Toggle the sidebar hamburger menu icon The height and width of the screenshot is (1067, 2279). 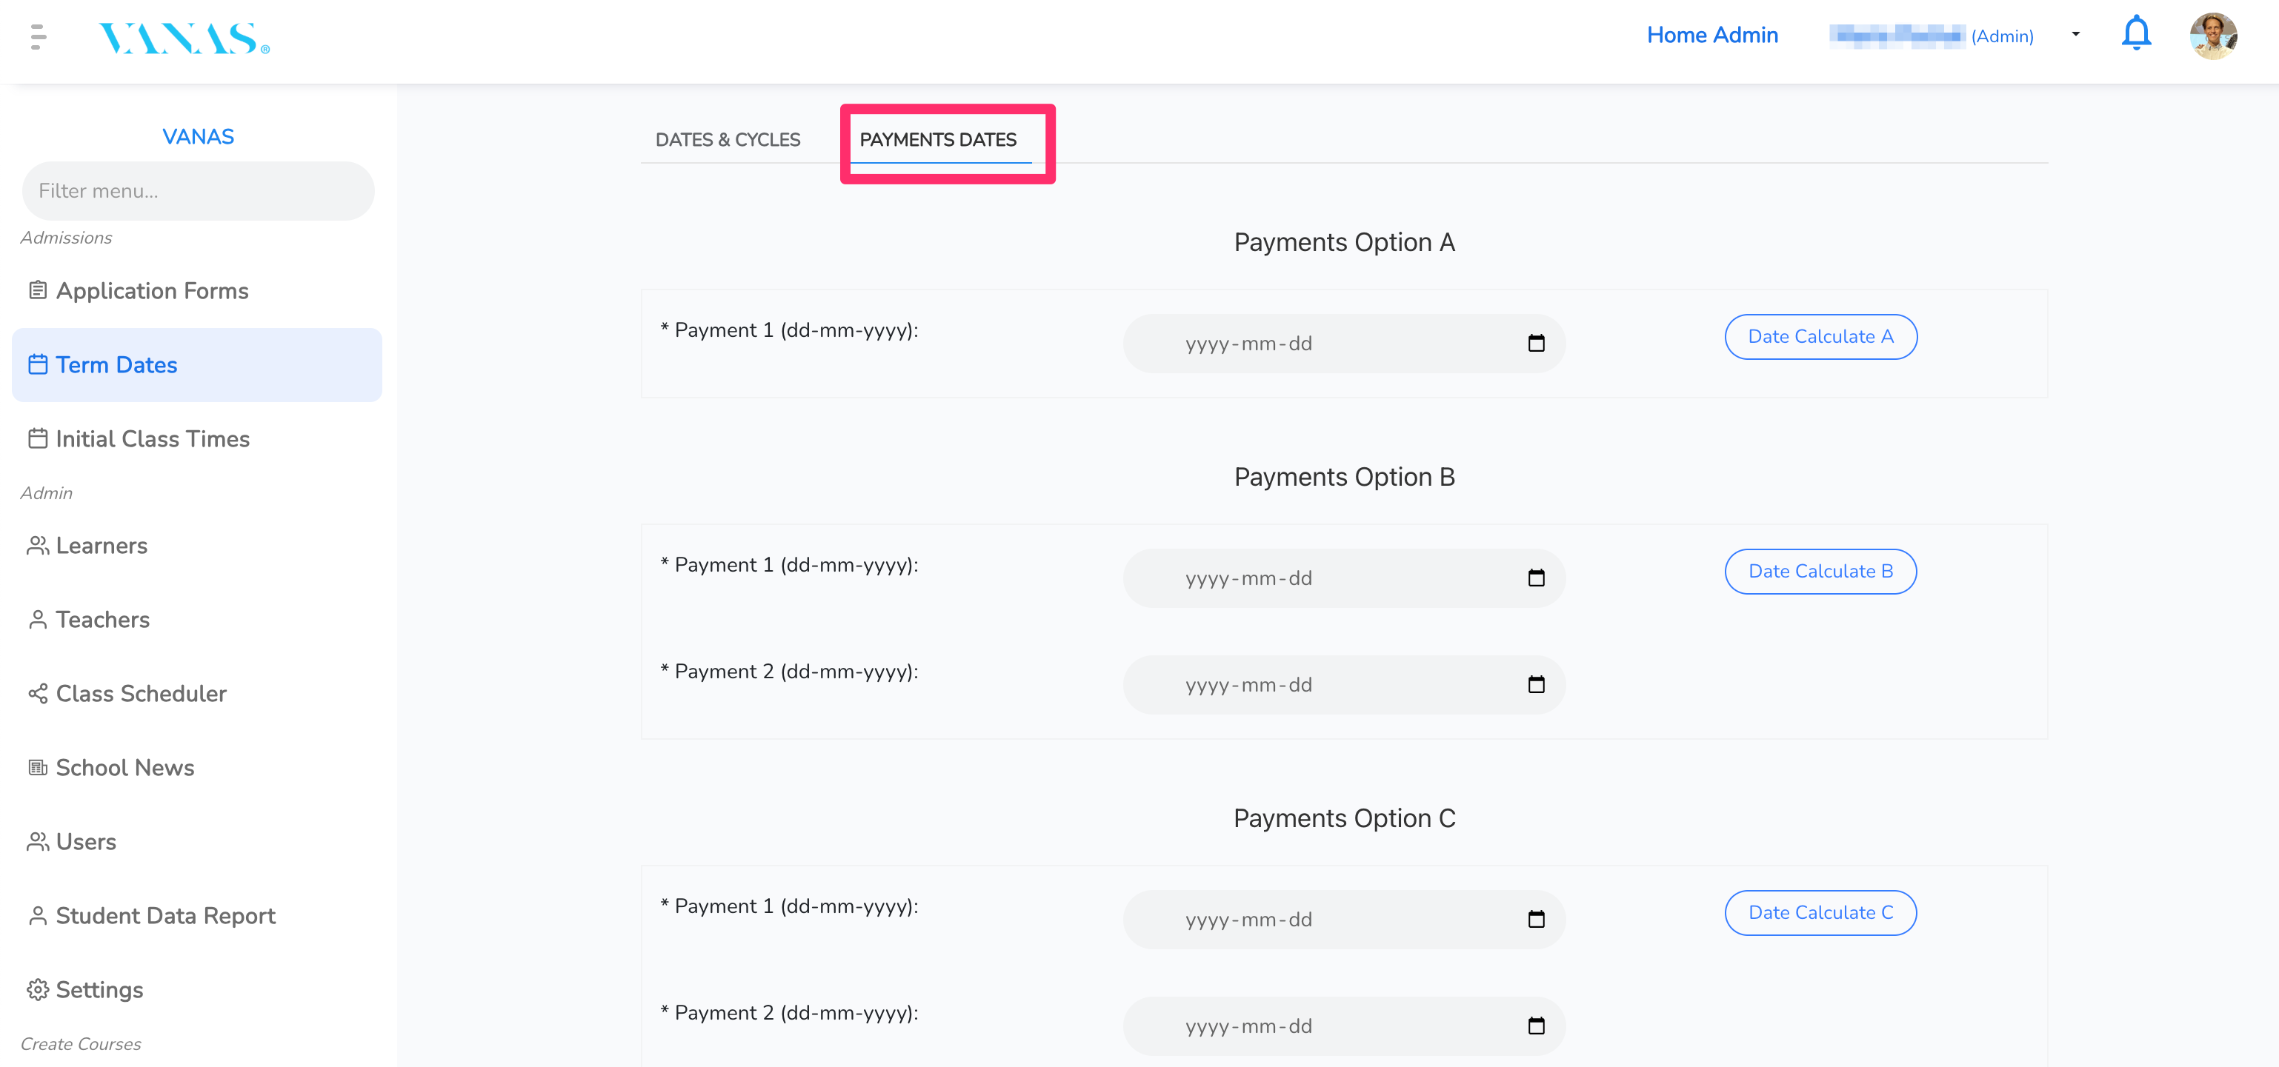(37, 36)
